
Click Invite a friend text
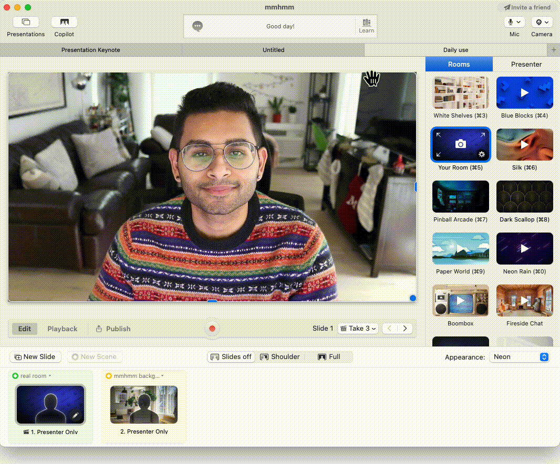coord(531,7)
